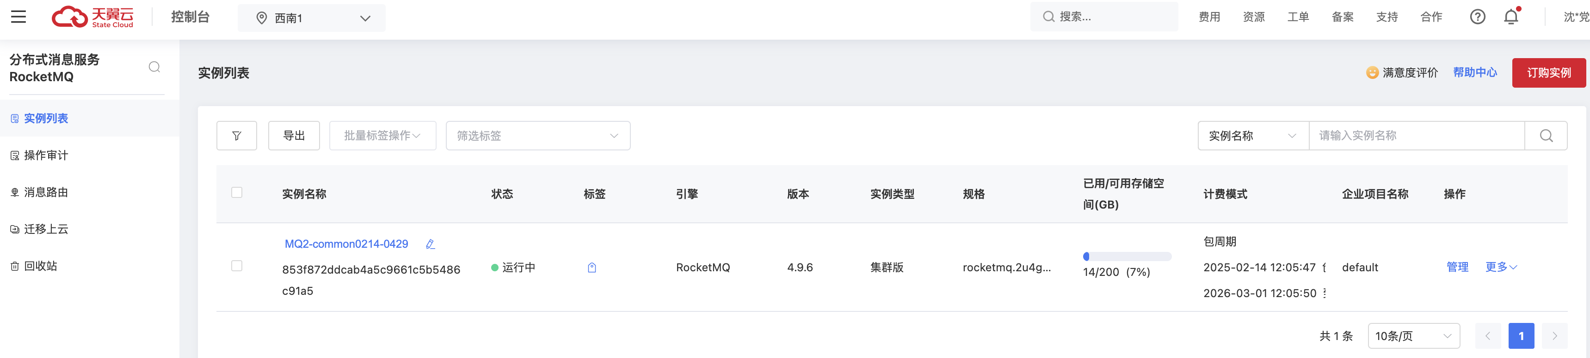Open the 西南1 region dropdown
Viewport: 1590px width, 358px height.
[312, 18]
